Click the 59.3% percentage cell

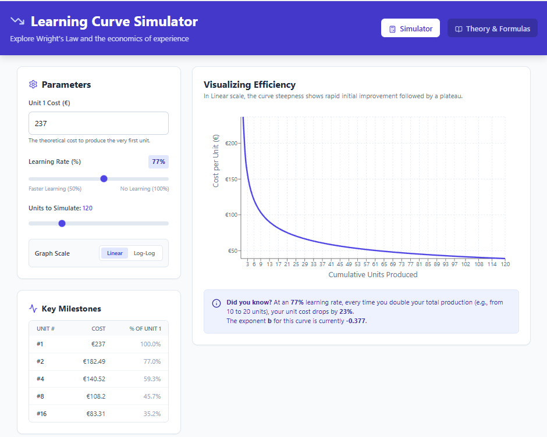click(x=152, y=379)
